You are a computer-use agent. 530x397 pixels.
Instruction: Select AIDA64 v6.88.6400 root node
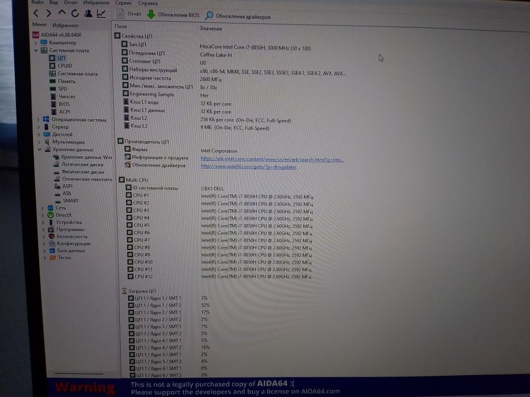click(x=57, y=35)
